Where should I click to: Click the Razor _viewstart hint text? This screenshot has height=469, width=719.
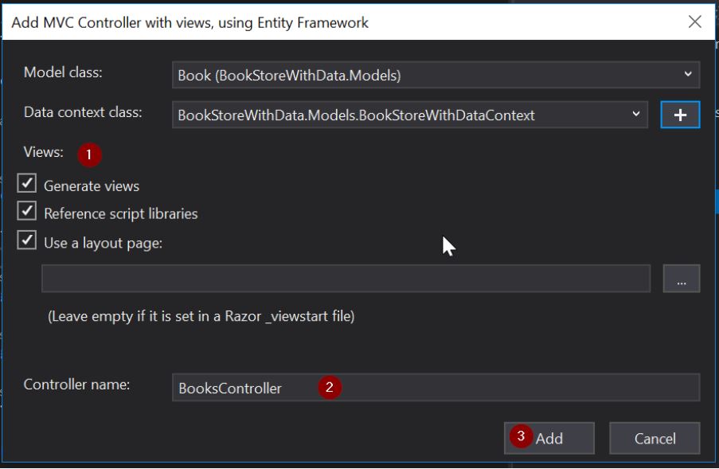pyautogui.click(x=201, y=316)
